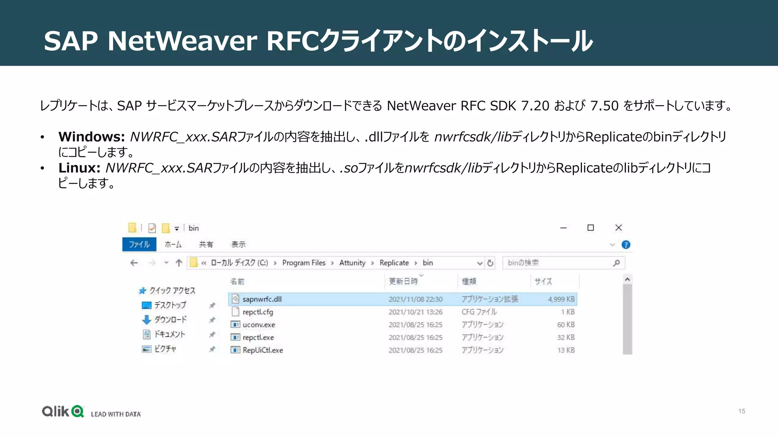This screenshot has width=778, height=437.
Task: Click the sapnwrfc.dll file icon
Action: [x=236, y=299]
